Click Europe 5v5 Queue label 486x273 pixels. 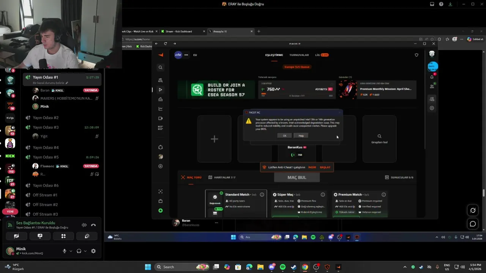pos(297,67)
